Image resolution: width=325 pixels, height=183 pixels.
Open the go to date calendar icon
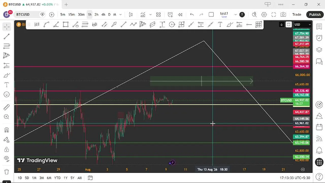[90, 178]
